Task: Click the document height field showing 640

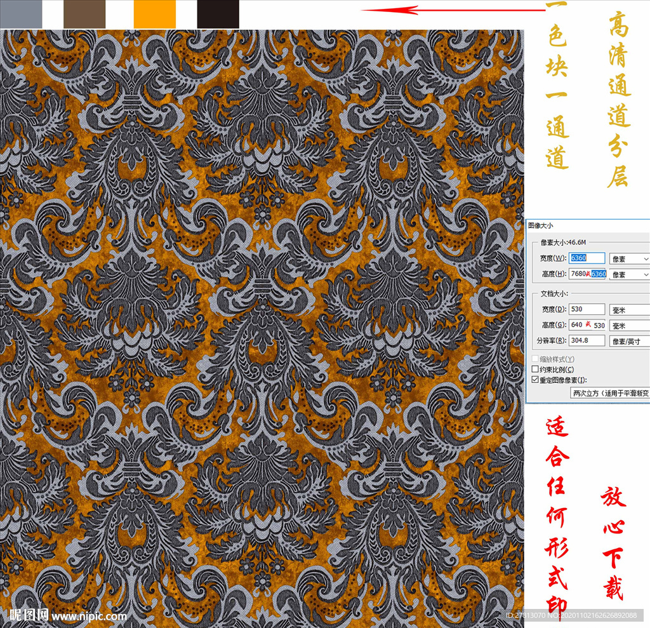Action: (587, 324)
